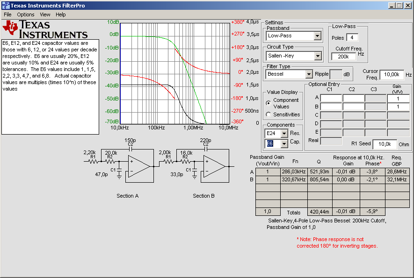The height and width of the screenshot is (278, 414).
Task: Click the 286,03kHz Fn cell
Action: (294, 172)
